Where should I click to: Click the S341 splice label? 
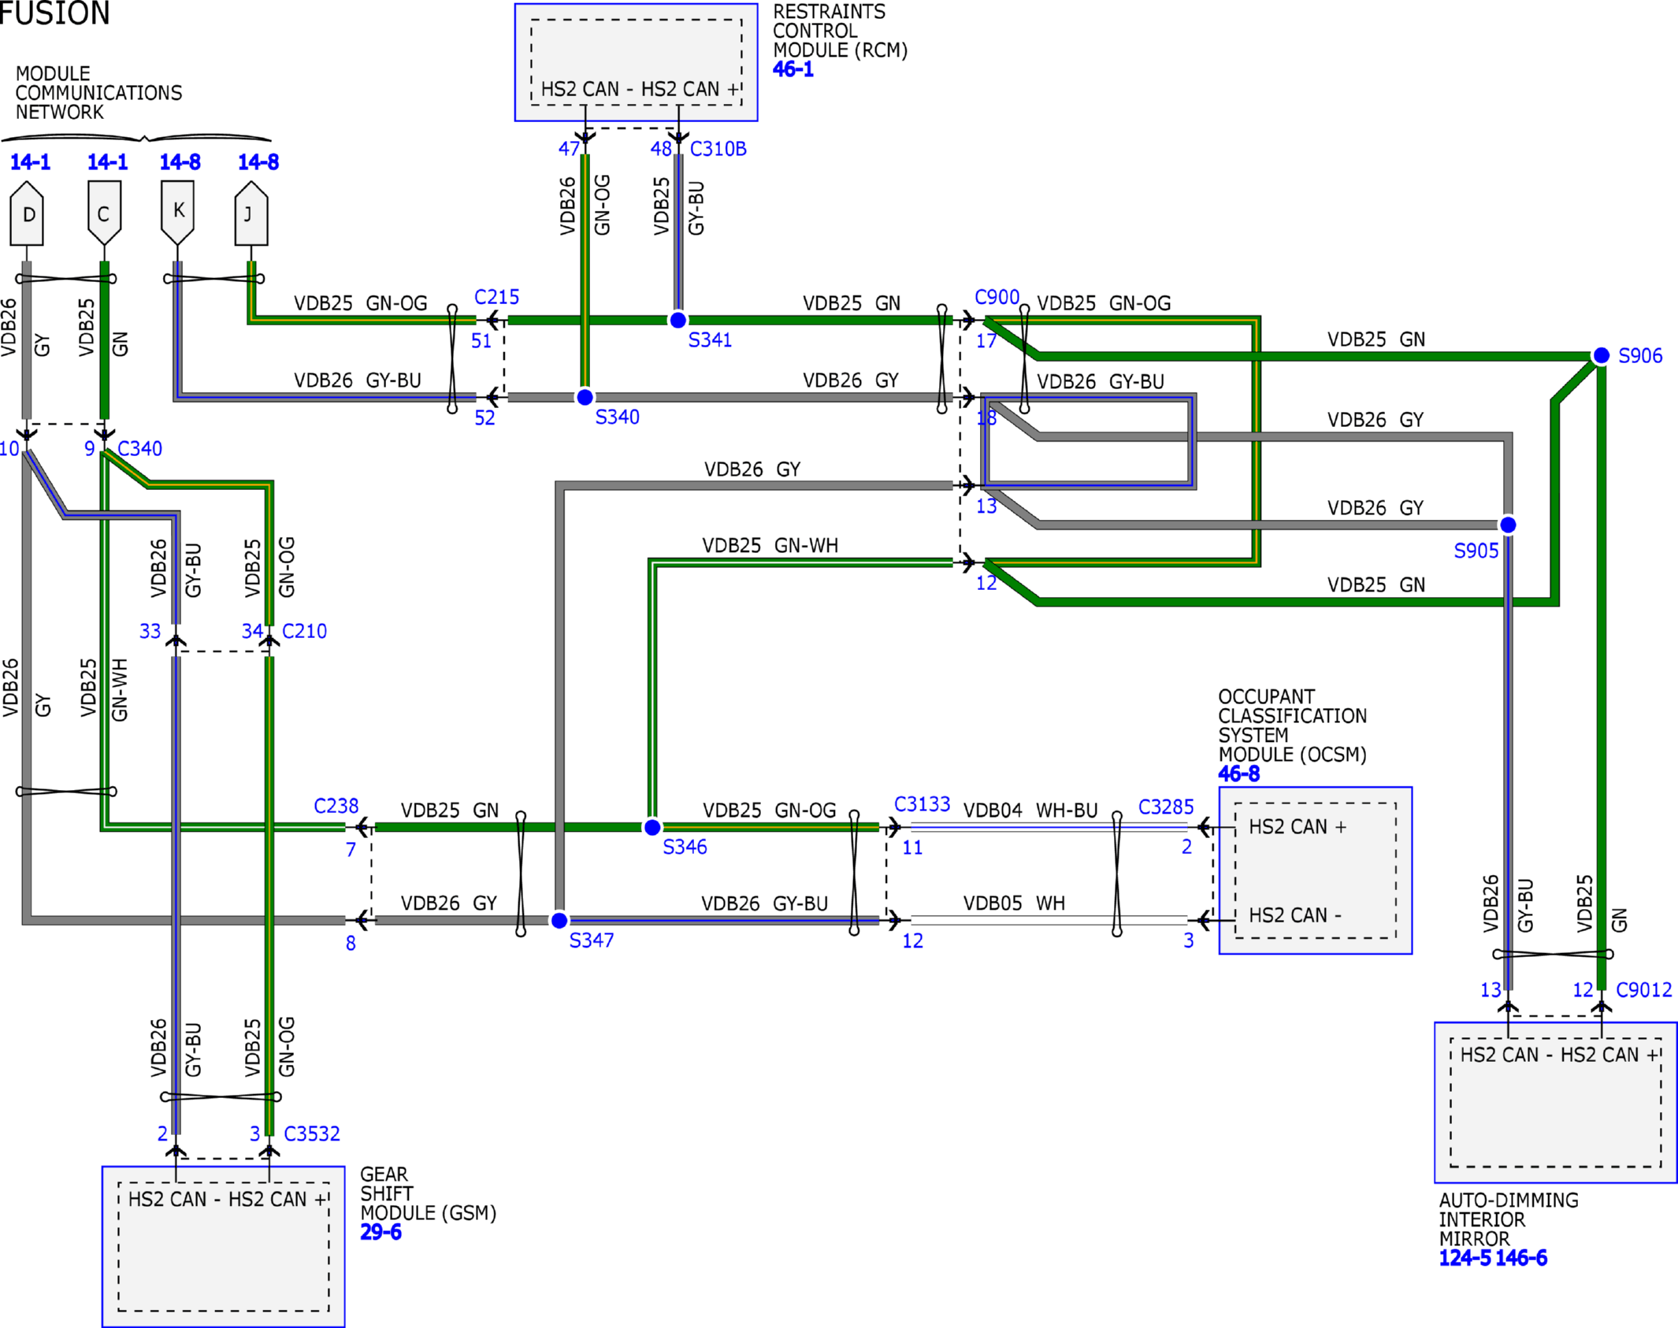[711, 340]
